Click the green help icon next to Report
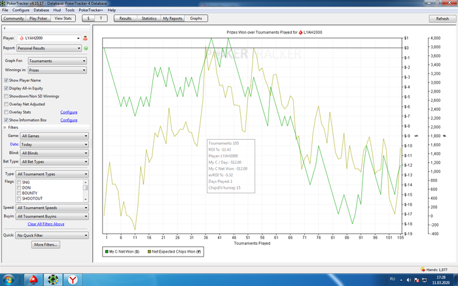458x286 pixels. [86, 48]
